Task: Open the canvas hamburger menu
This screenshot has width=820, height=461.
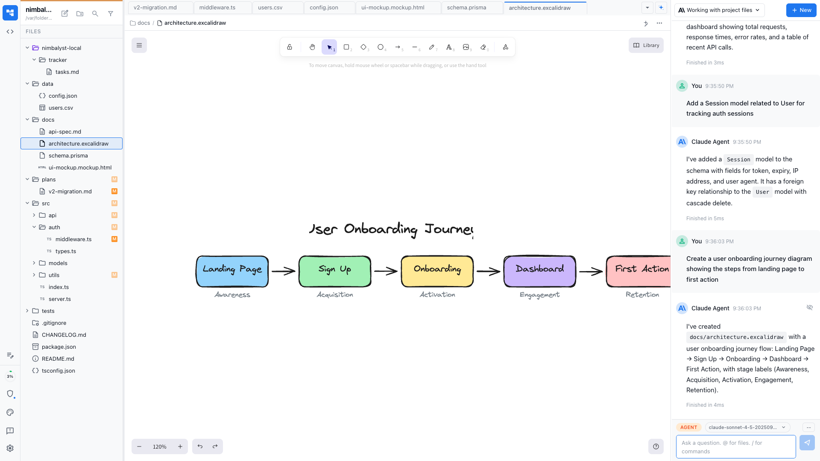Action: pos(139,45)
